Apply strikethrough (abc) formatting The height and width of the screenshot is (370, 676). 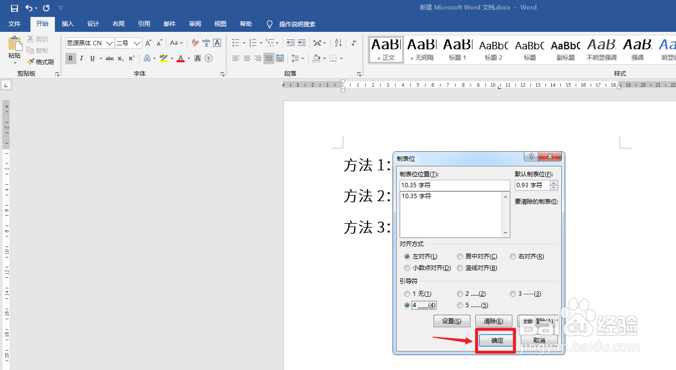coord(110,58)
